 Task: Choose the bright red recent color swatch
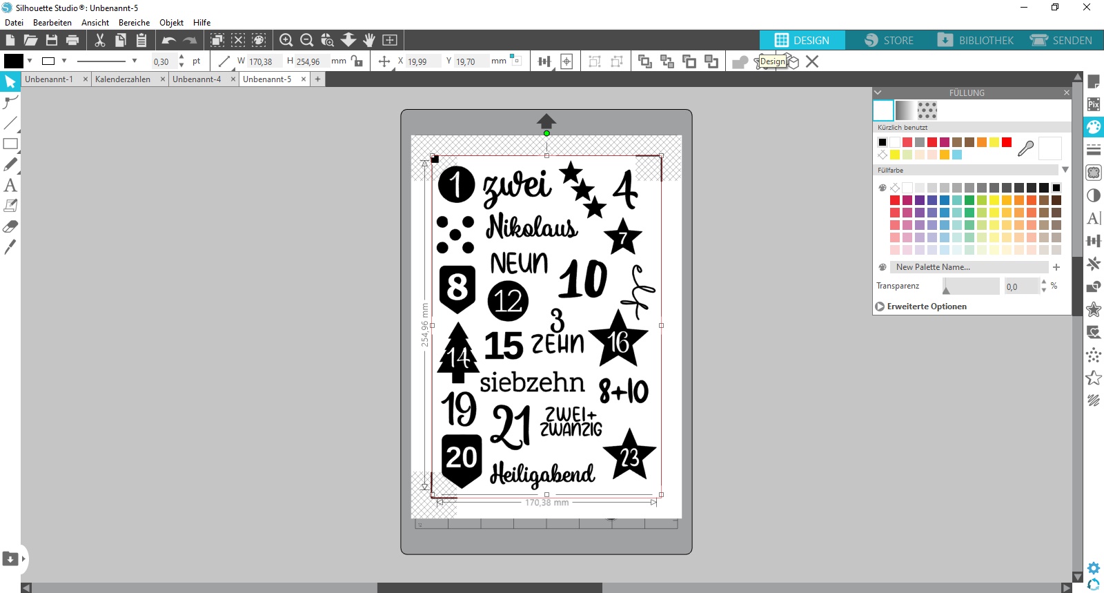pyautogui.click(x=1007, y=142)
